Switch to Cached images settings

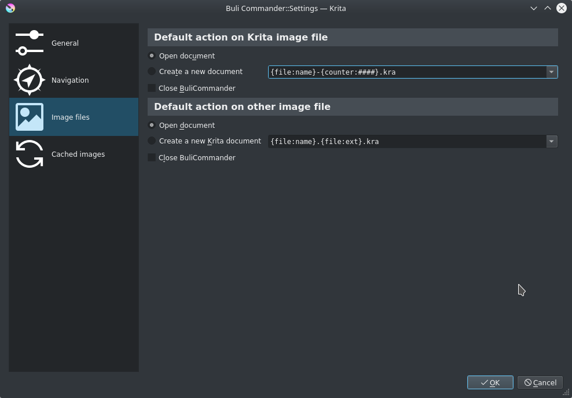click(x=78, y=154)
